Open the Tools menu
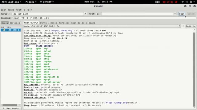Screen dimensions: 197x110 coord(11,10)
